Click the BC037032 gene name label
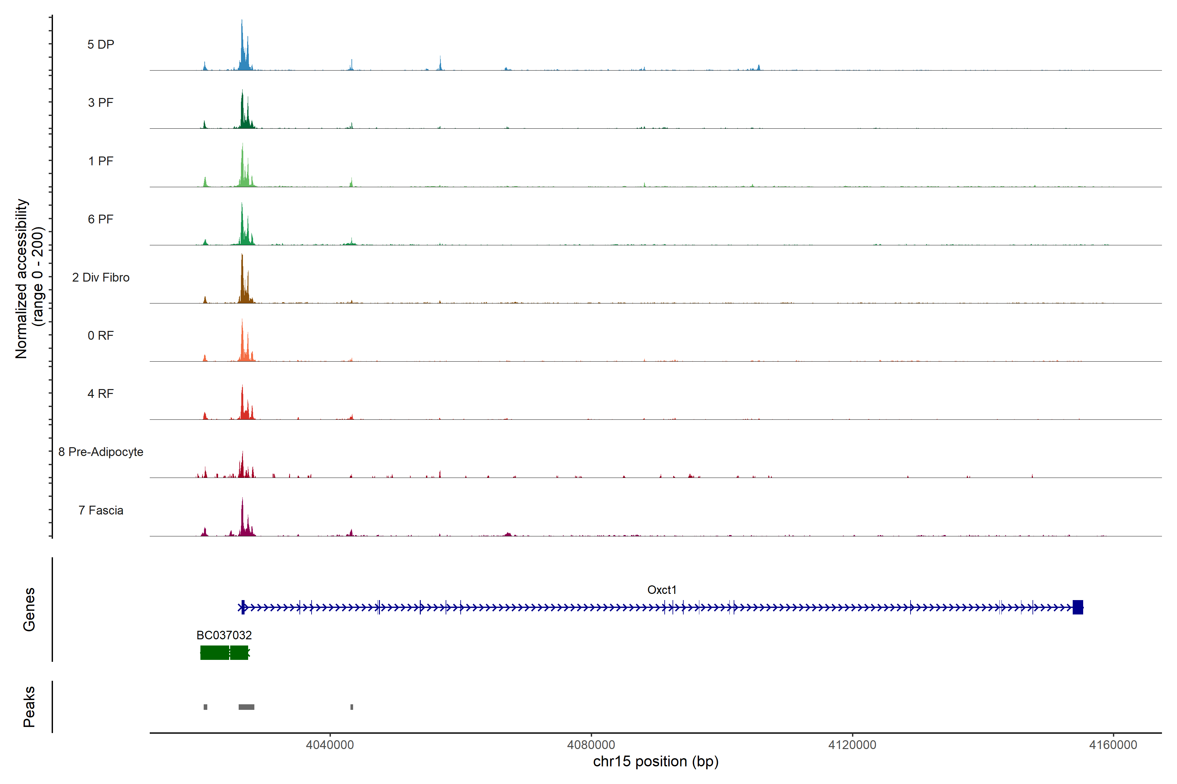This screenshot has width=1177, height=784. (224, 635)
